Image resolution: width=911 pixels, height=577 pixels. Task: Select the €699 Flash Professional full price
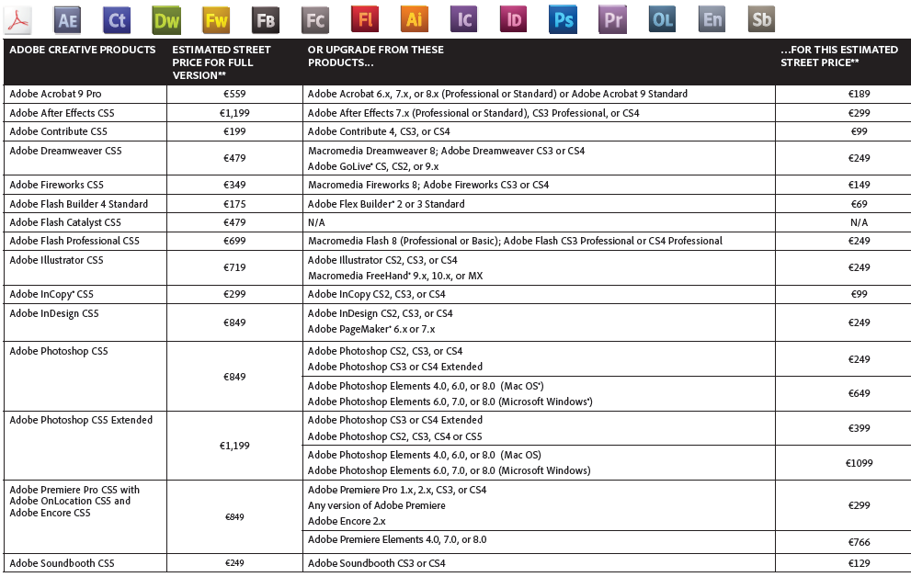(234, 241)
